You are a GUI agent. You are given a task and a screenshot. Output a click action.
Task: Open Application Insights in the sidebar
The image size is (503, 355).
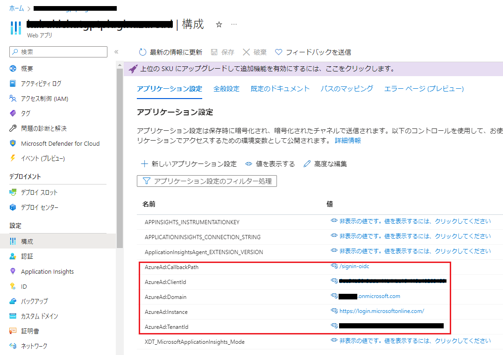pyautogui.click(x=48, y=271)
